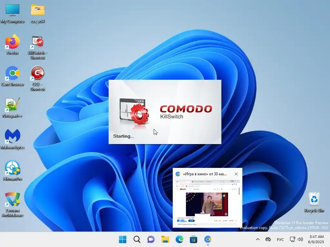Select the cce_x64 folder icon
Screen dimensions: 330x247
[x=38, y=13]
